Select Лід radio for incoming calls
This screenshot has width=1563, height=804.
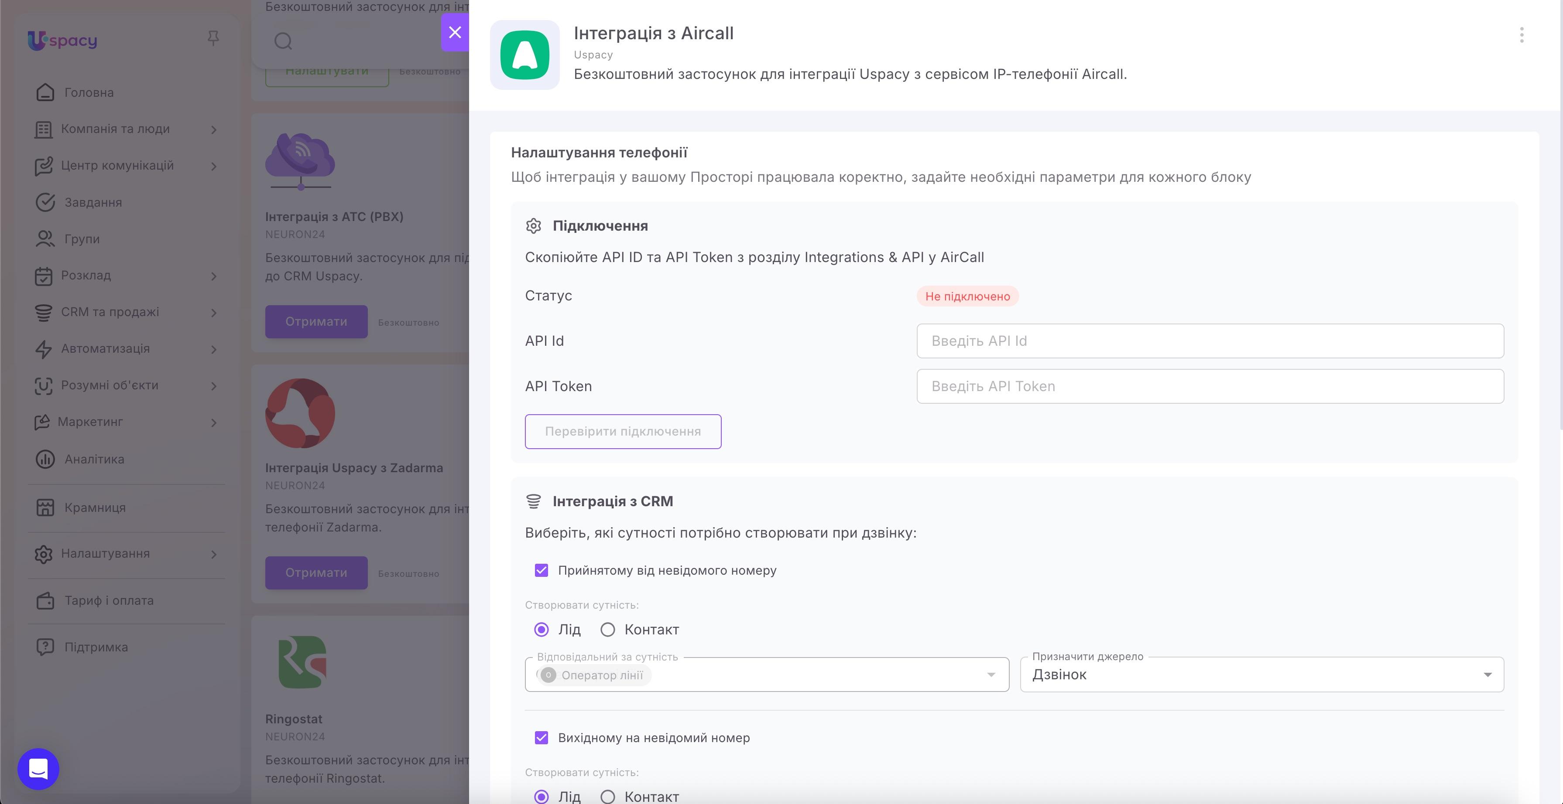(x=541, y=630)
